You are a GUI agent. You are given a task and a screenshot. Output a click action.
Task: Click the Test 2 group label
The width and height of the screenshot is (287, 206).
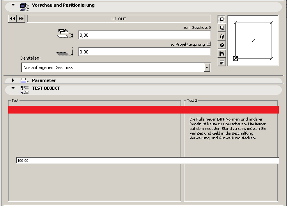pyautogui.click(x=192, y=101)
